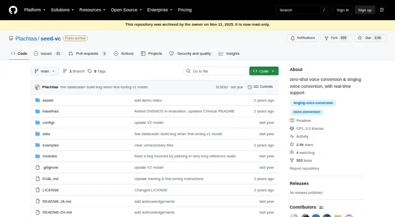Star the repository with the Star button

tap(370, 38)
